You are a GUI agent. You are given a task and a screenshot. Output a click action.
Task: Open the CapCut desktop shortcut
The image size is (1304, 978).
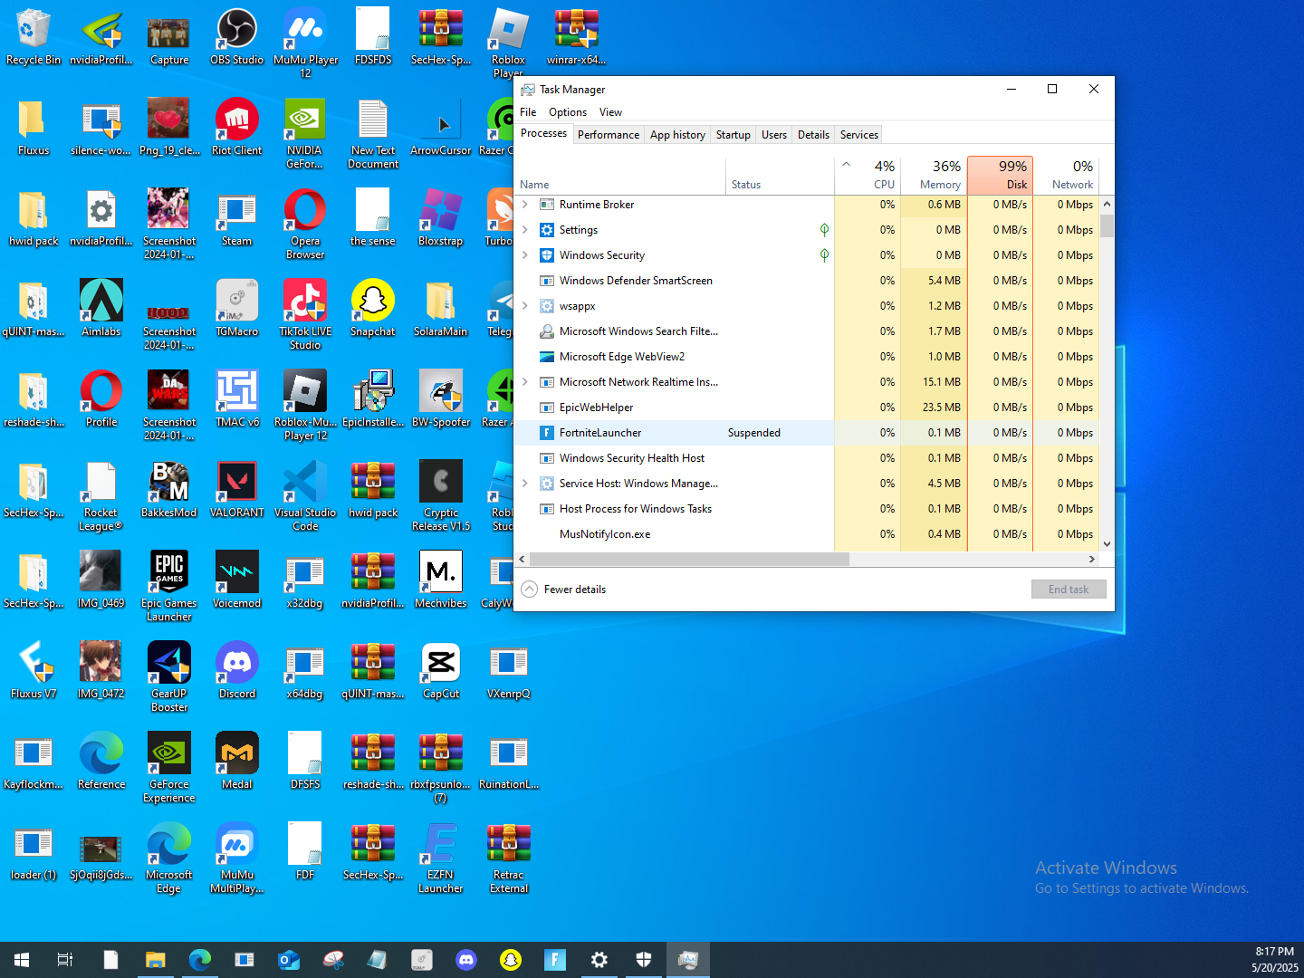(441, 664)
